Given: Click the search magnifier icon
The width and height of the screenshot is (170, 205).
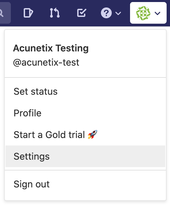Looking at the screenshot, I should coord(1,13).
